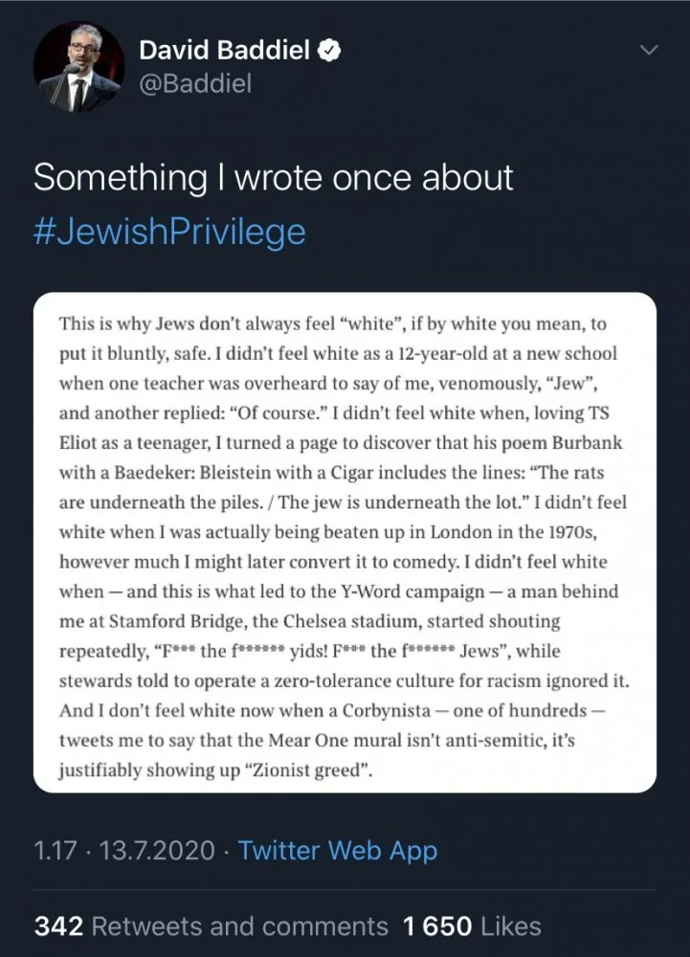Click the display name David Baddiel

tap(224, 51)
